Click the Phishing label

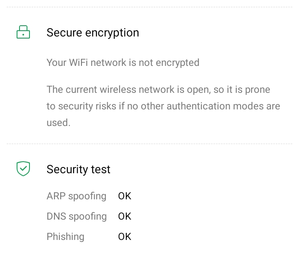tap(65, 237)
